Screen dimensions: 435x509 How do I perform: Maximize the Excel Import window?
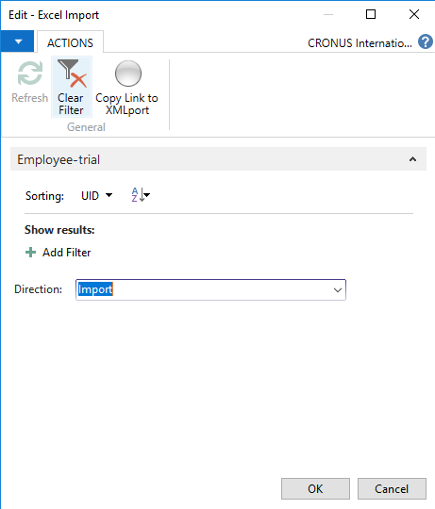[x=371, y=14]
